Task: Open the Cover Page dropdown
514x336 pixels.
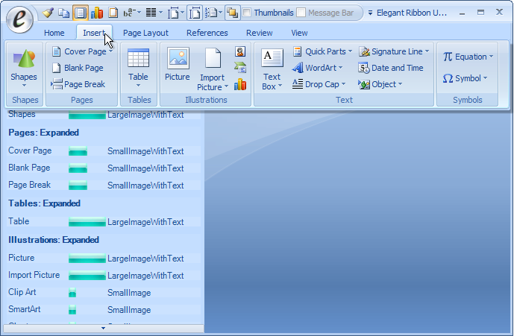Action: click(111, 51)
